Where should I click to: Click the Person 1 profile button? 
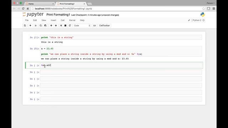(x=211, y=3)
